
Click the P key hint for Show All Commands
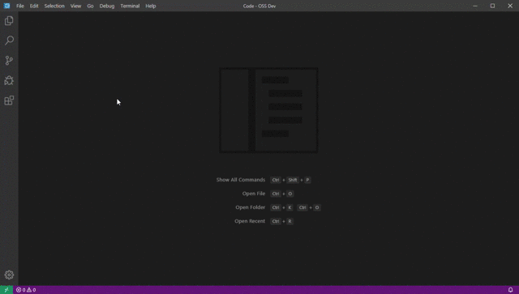307,180
